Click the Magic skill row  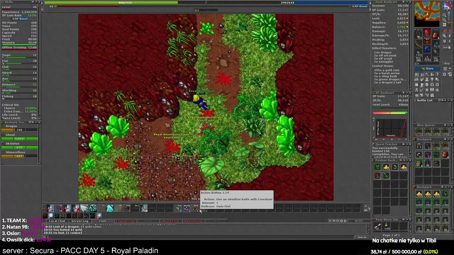click(19, 55)
